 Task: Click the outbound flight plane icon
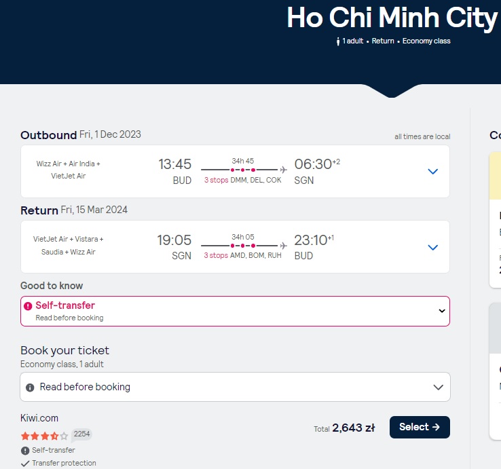click(x=283, y=169)
